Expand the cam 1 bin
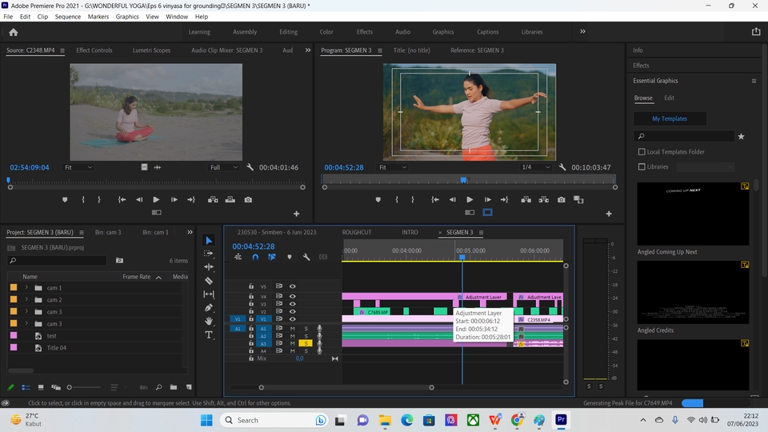This screenshot has width=768, height=432. (26, 287)
